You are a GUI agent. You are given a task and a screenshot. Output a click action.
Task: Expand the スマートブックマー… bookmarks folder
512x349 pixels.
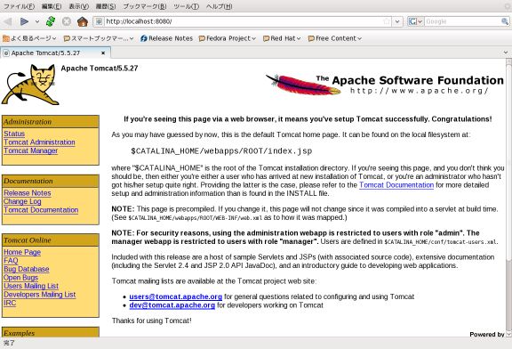99,38
